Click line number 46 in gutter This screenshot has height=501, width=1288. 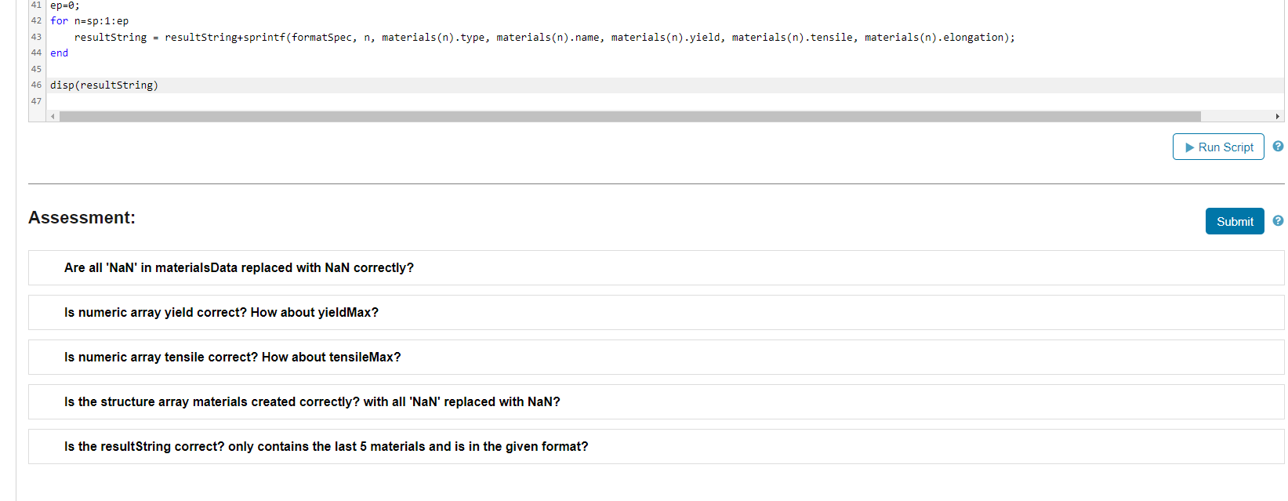[x=36, y=85]
